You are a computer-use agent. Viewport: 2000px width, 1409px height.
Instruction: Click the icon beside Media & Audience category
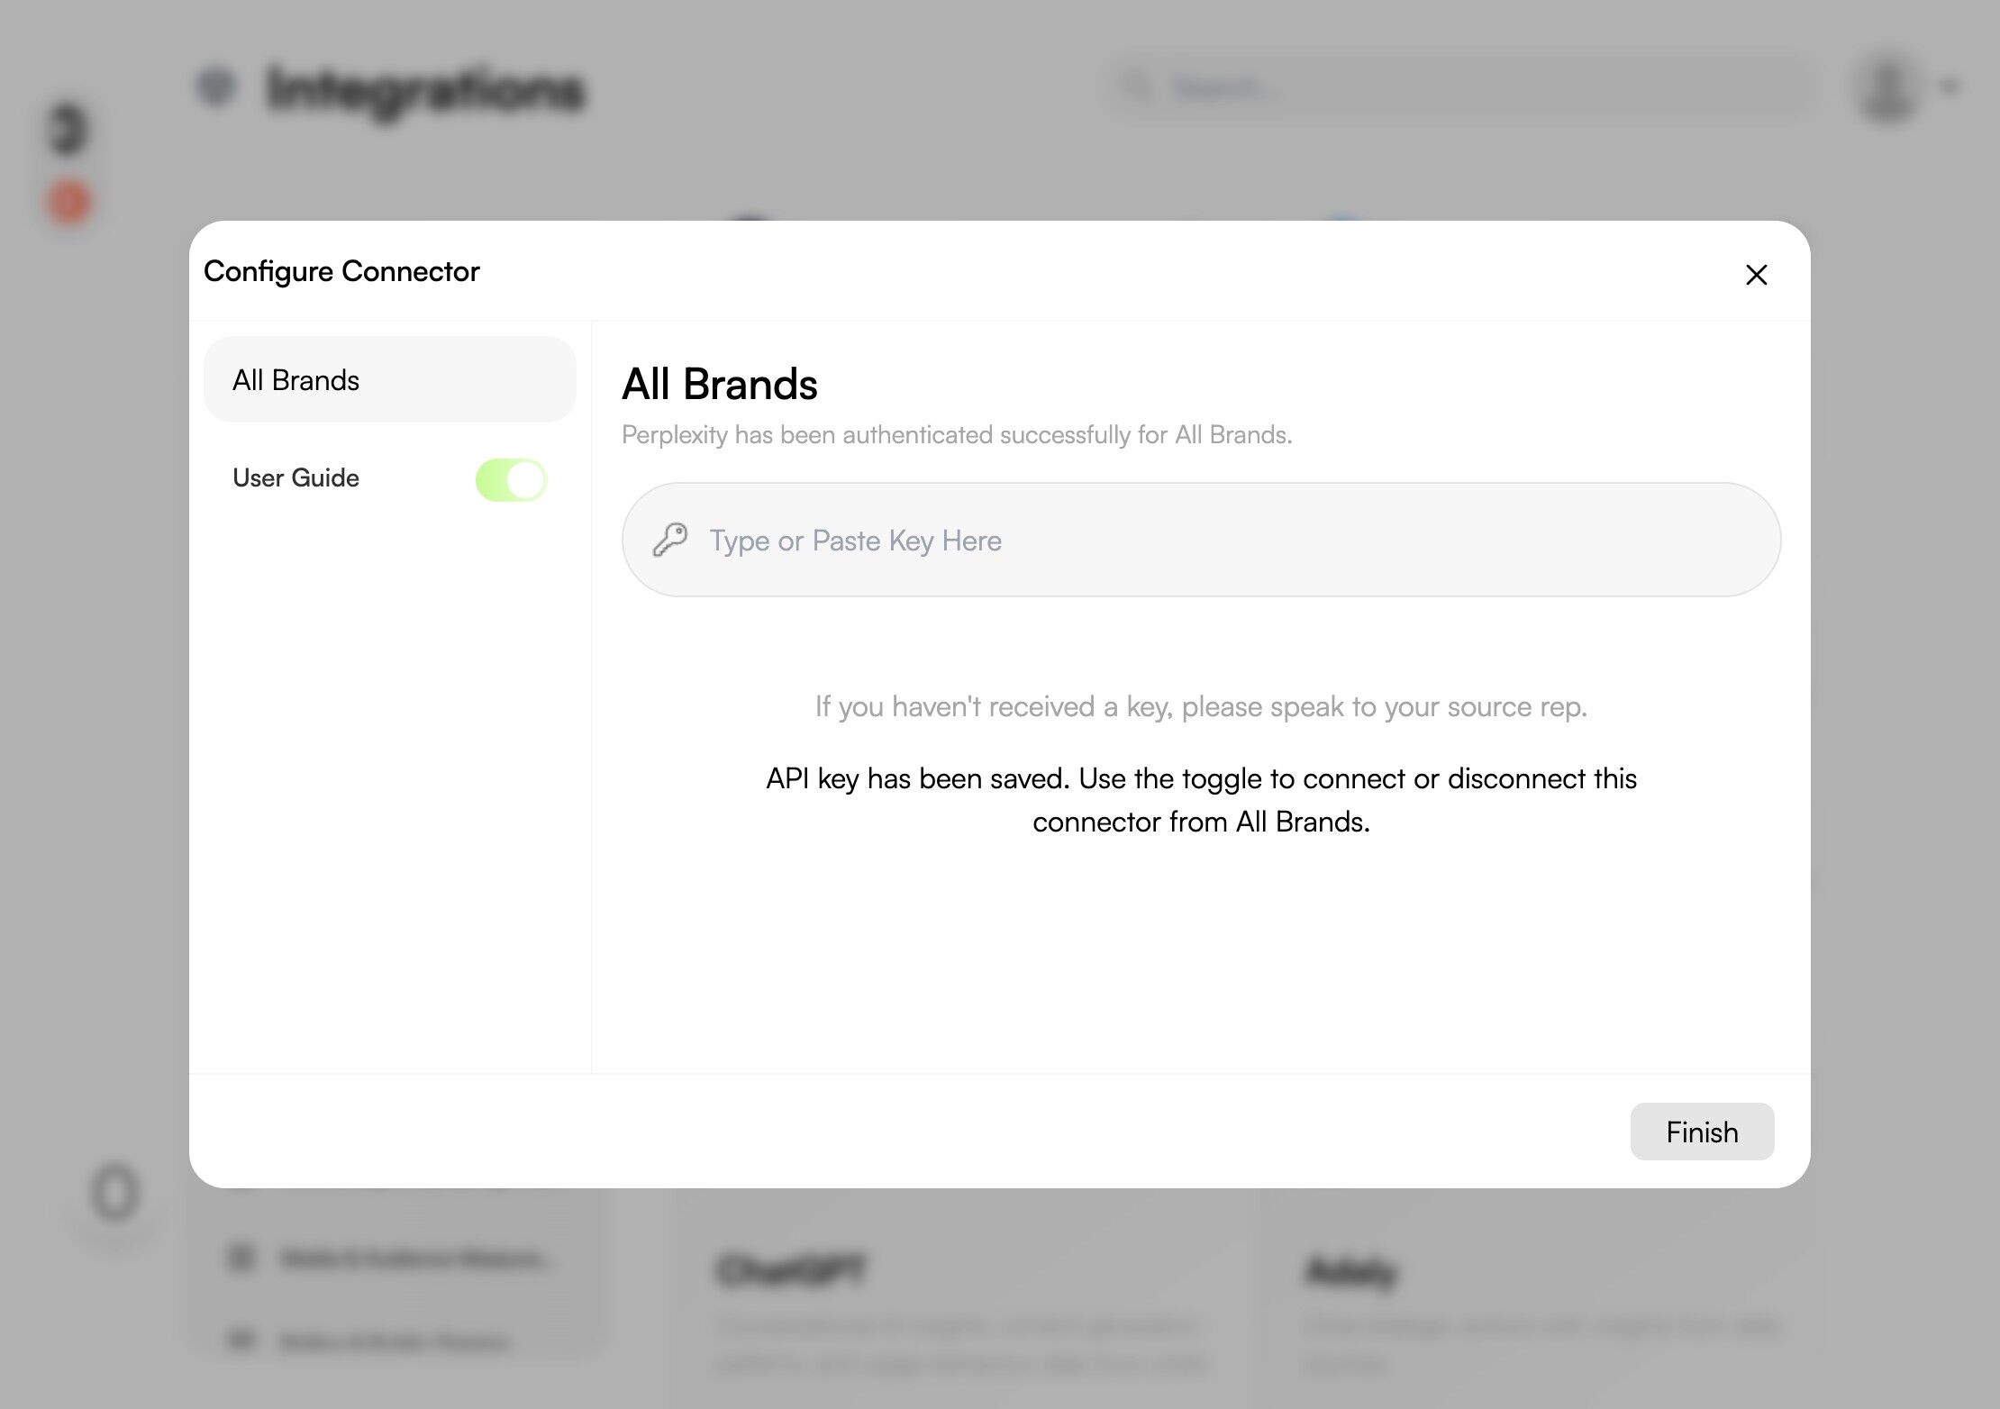(x=241, y=1257)
